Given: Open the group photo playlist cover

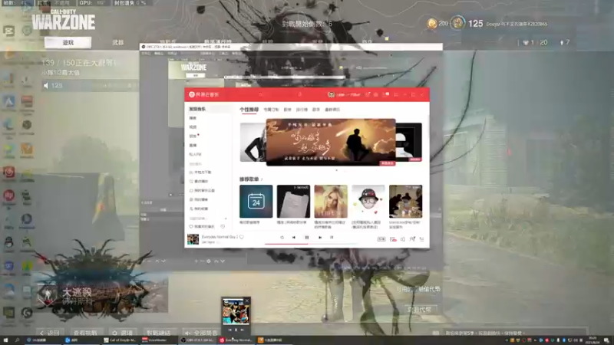Looking at the screenshot, I should (406, 202).
